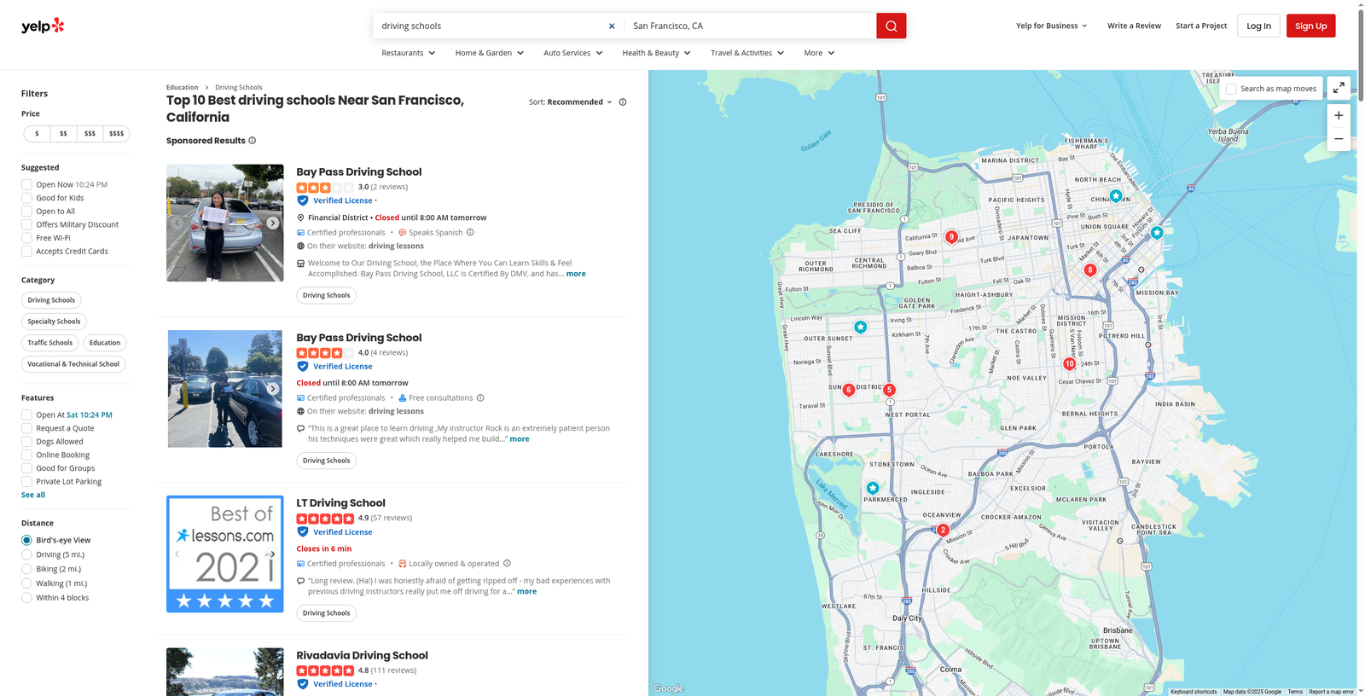This screenshot has height=696, width=1365.
Task: Click map pin number 6
Action: [848, 390]
